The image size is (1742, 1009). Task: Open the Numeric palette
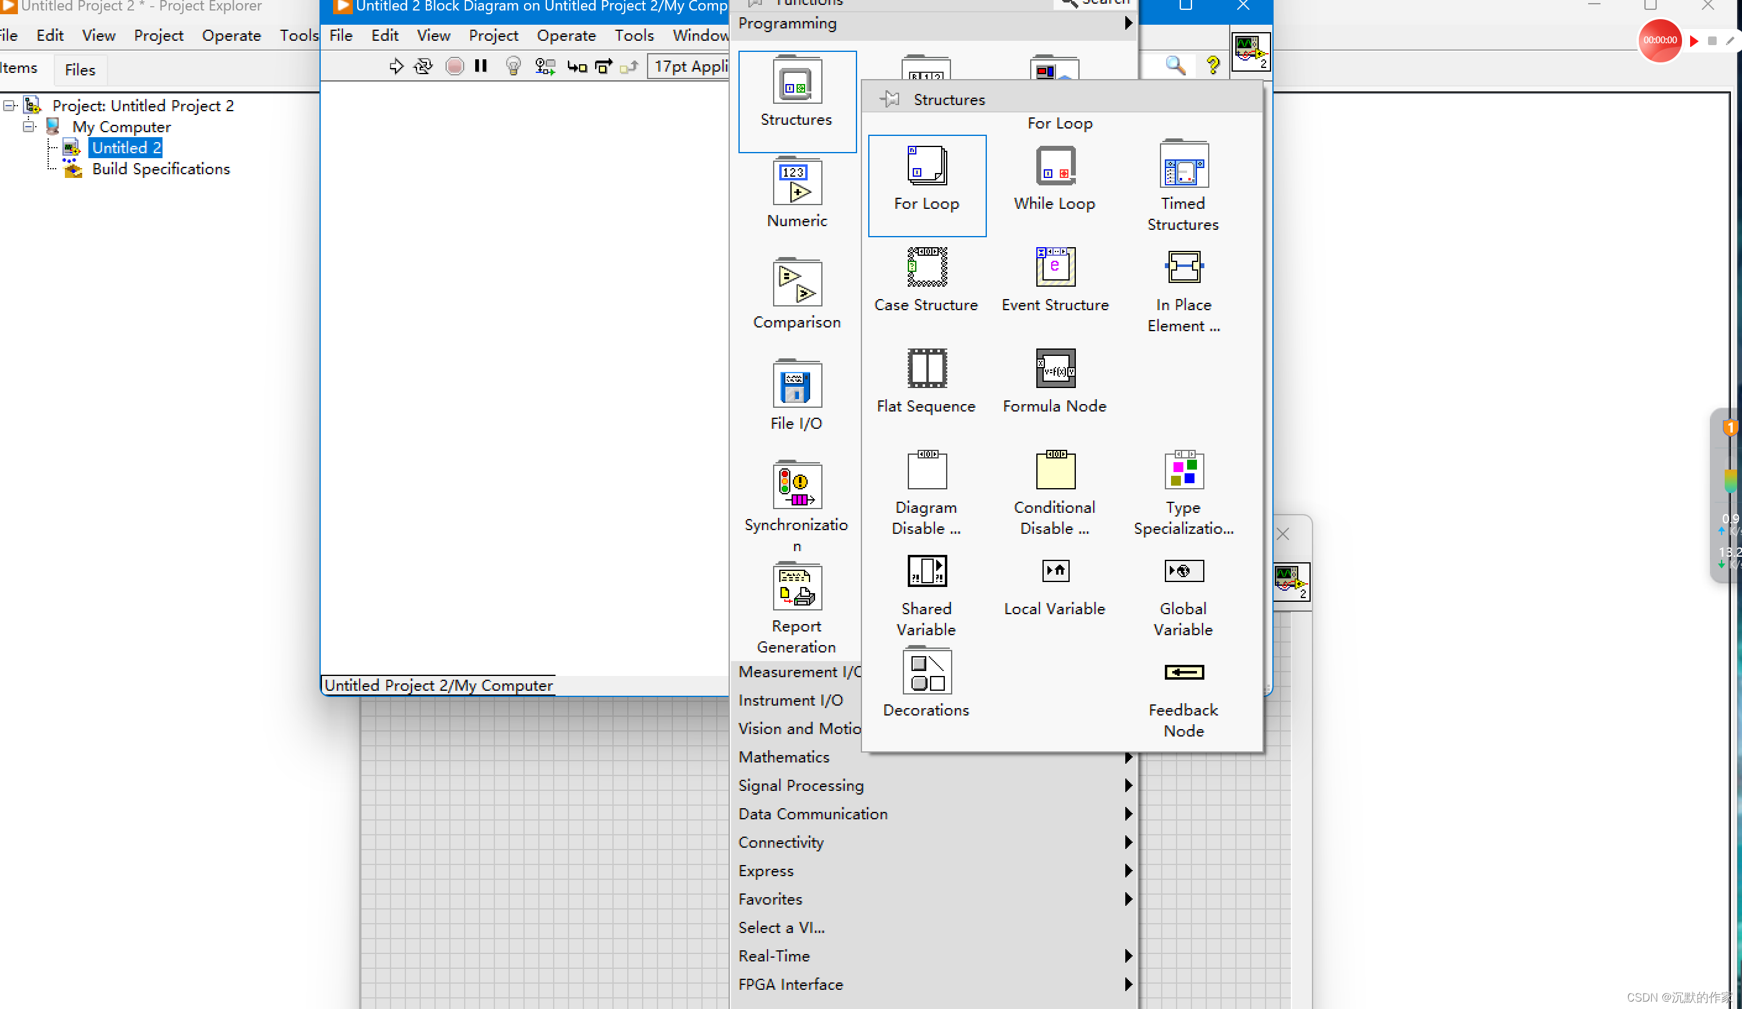(x=797, y=183)
